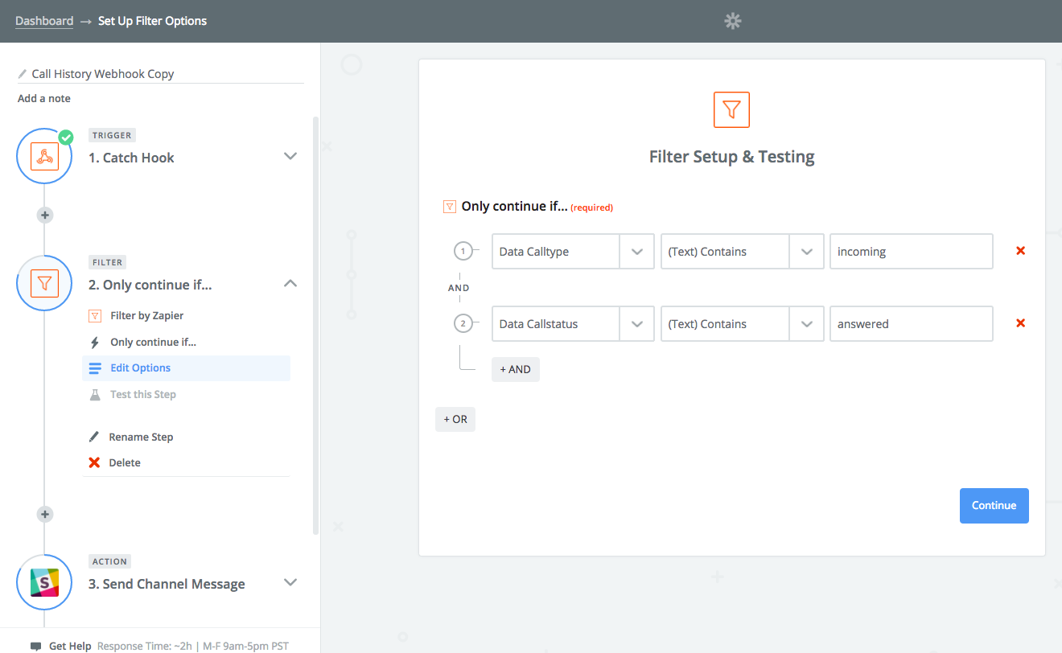Click the orange filter step icon in sidebar
Viewport: 1062px width, 653px height.
(x=44, y=283)
